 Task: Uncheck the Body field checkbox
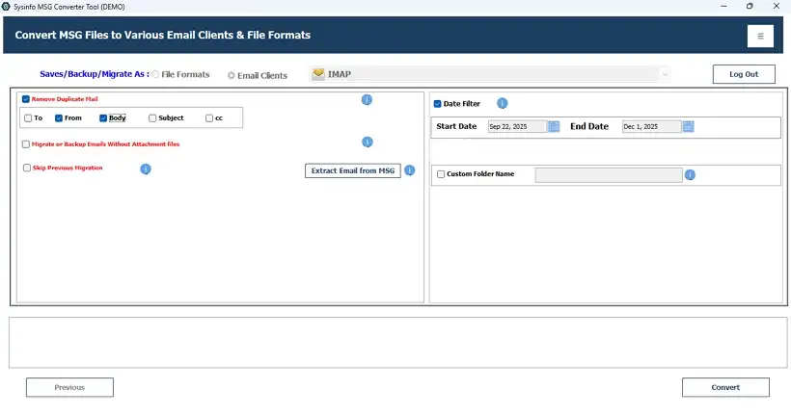coord(103,118)
